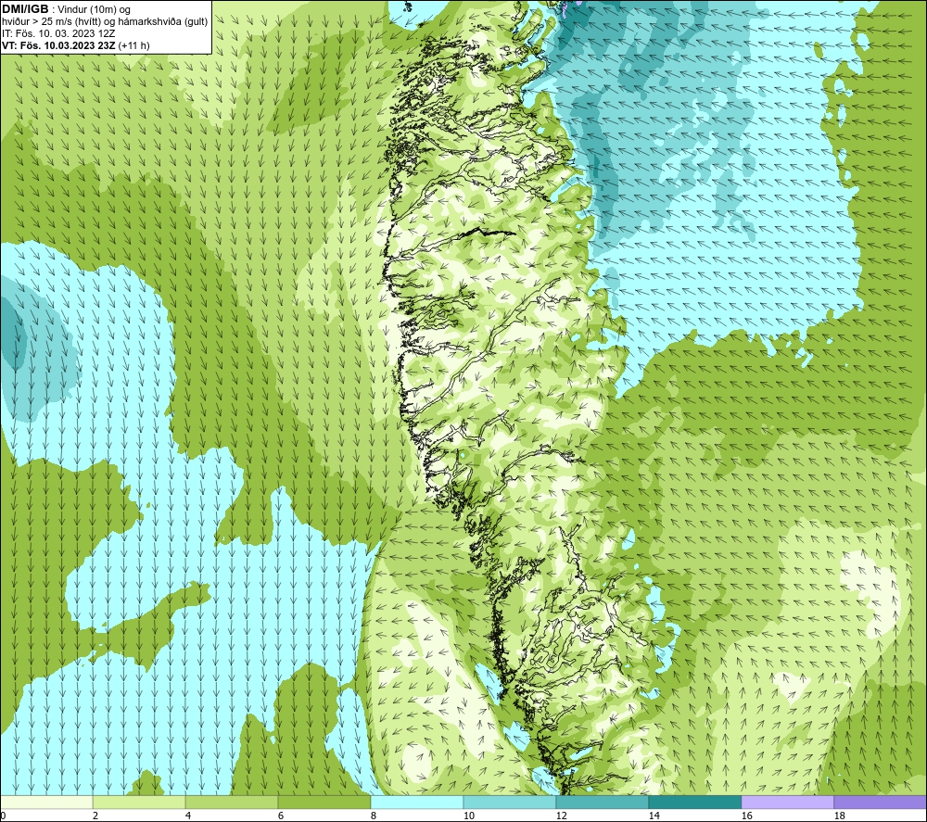Click the 8-10 m/s light cyan legend swatch
927x822 pixels.
(x=417, y=802)
